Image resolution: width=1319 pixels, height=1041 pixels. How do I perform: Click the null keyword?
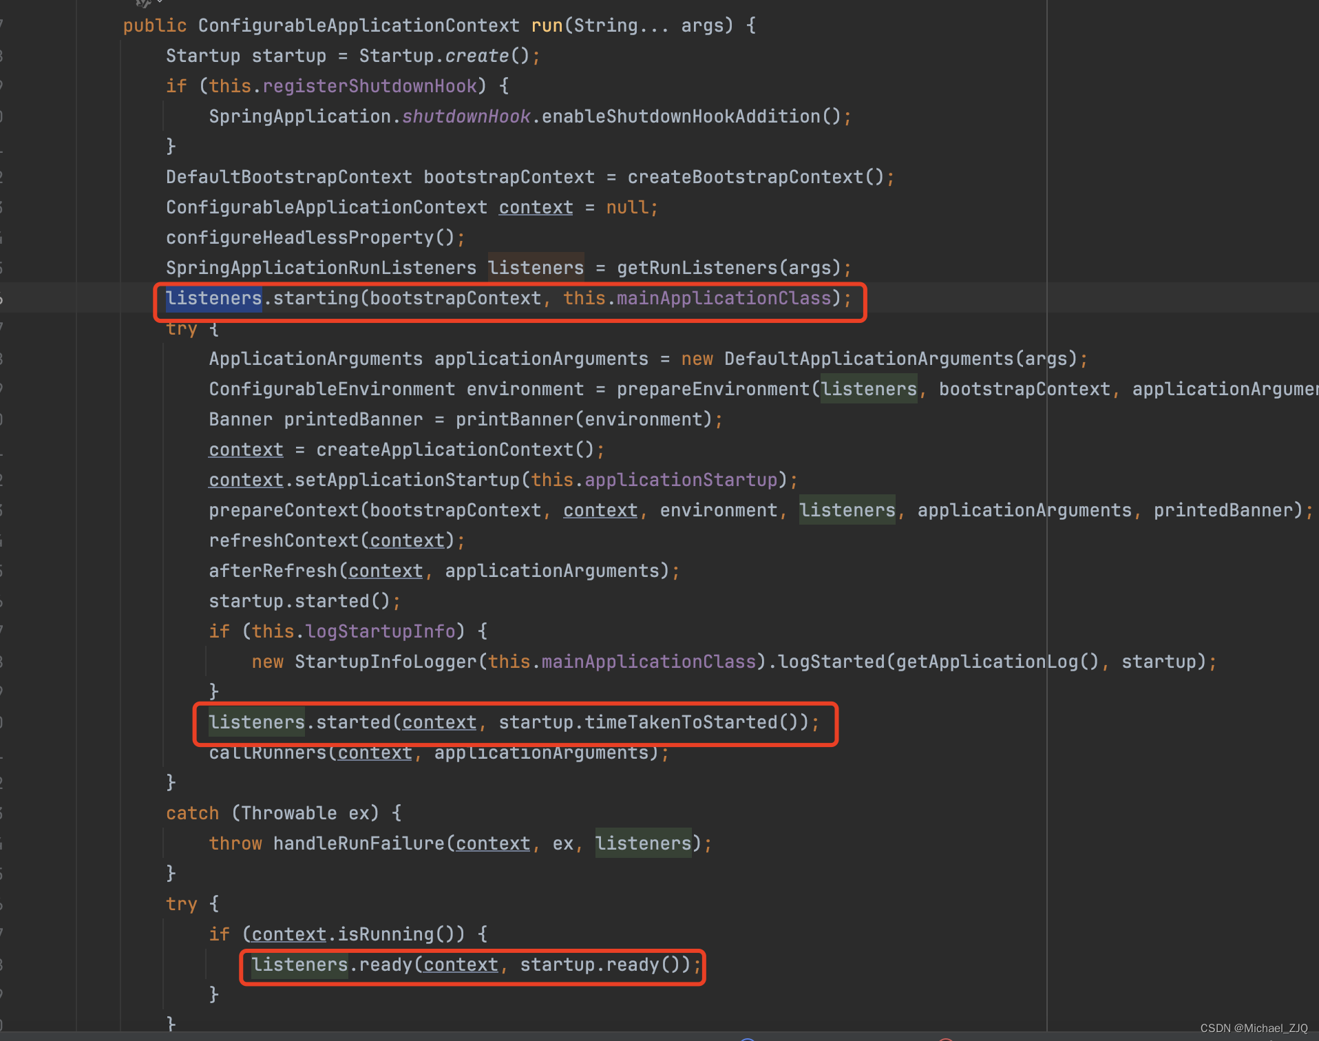click(627, 207)
